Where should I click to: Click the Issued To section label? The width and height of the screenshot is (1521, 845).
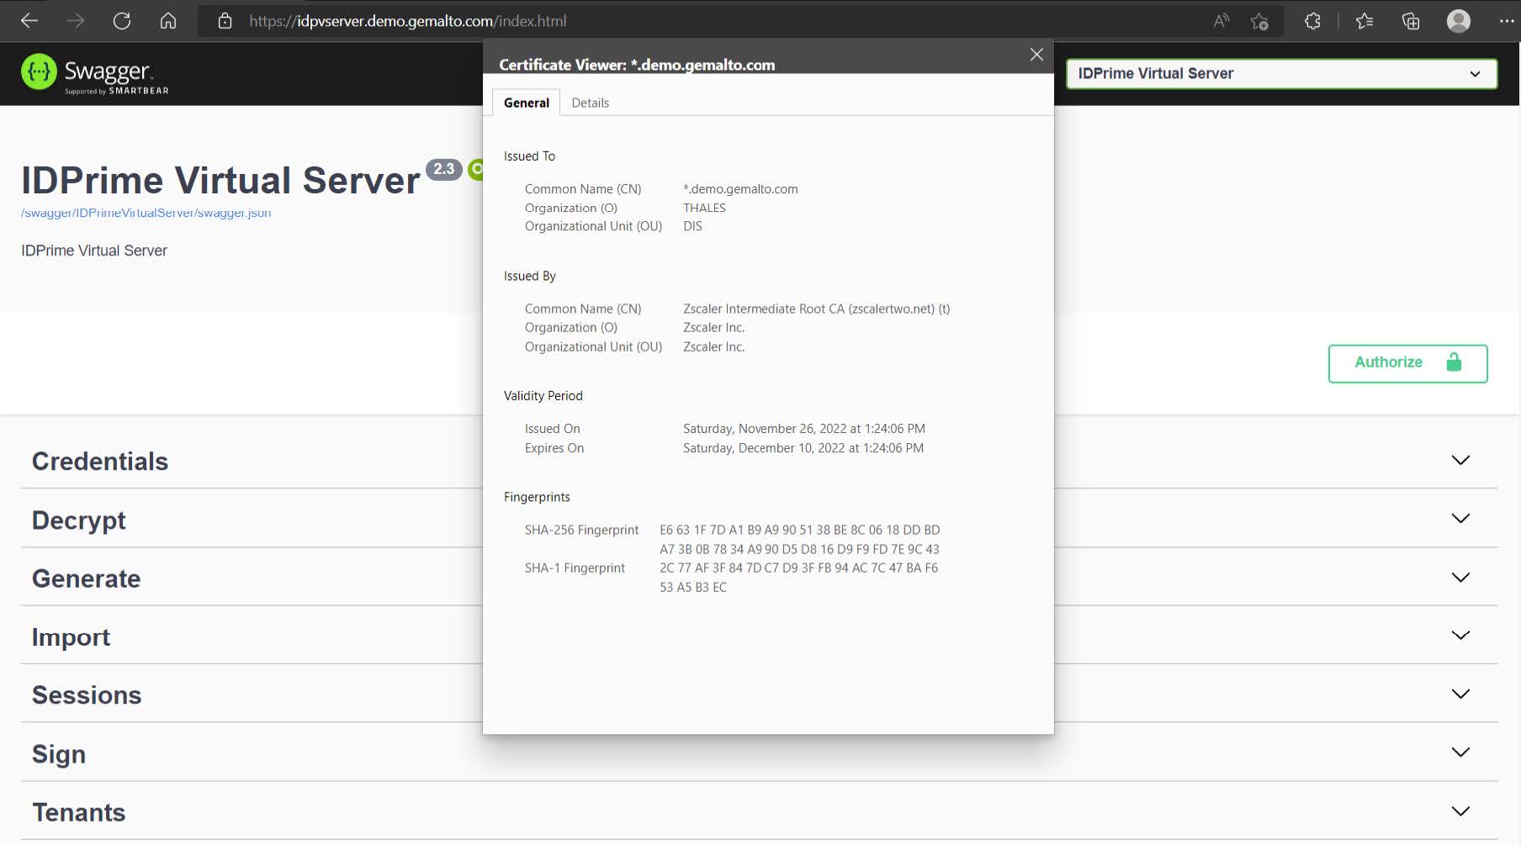529,156
